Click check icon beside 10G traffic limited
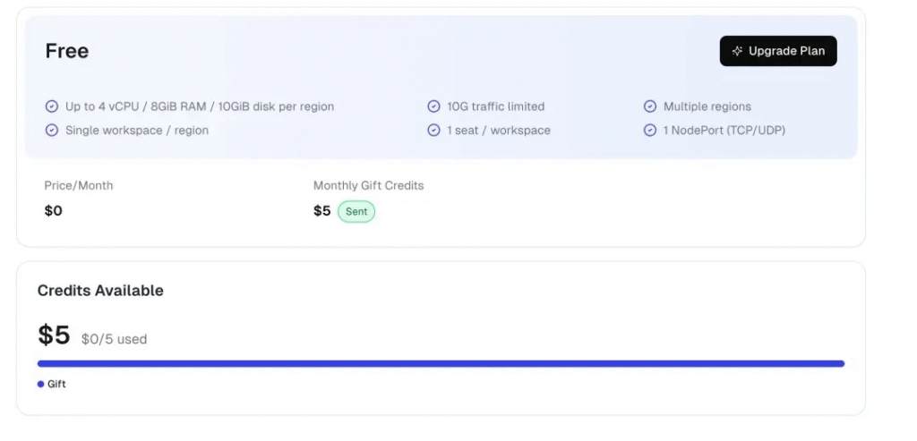 434,106
